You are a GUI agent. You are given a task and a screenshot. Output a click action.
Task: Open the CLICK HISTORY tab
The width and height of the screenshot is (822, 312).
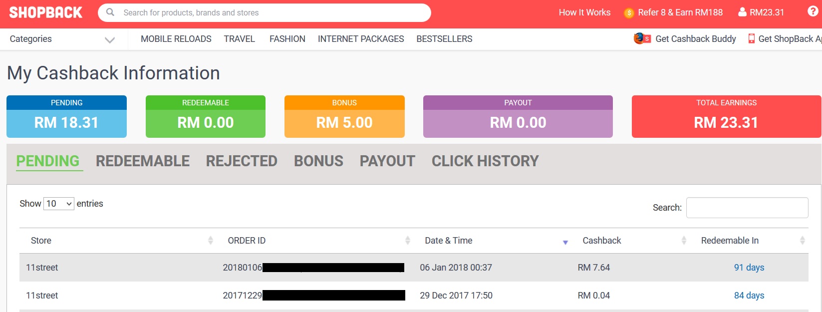[485, 161]
